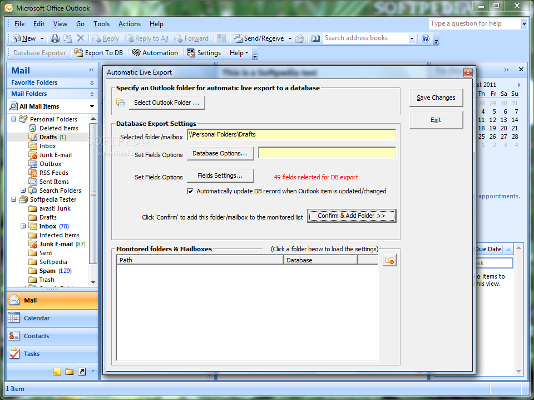The height and width of the screenshot is (400, 534).
Task: Click the remove monitored folder icon
Action: pyautogui.click(x=389, y=261)
